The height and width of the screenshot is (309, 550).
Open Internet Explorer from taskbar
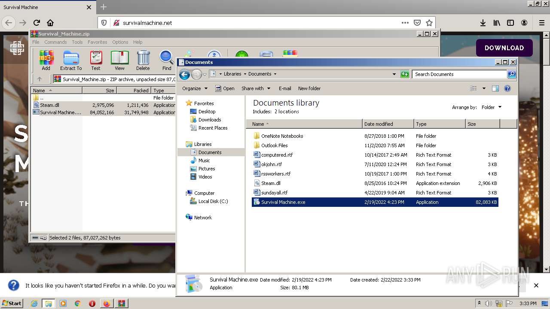(x=34, y=303)
